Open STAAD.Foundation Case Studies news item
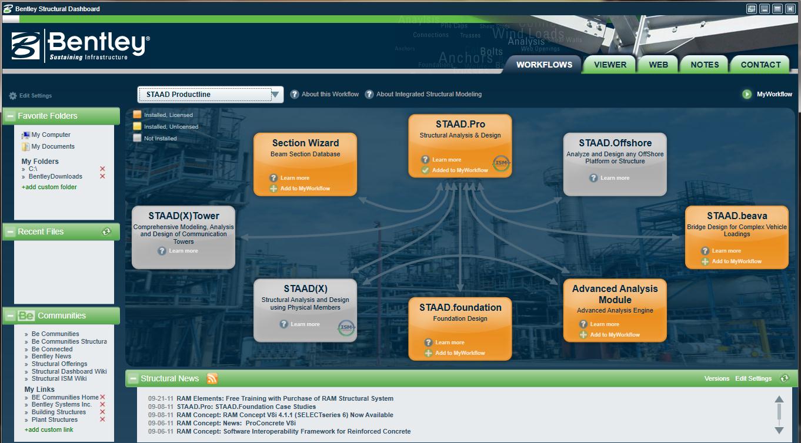 point(246,407)
